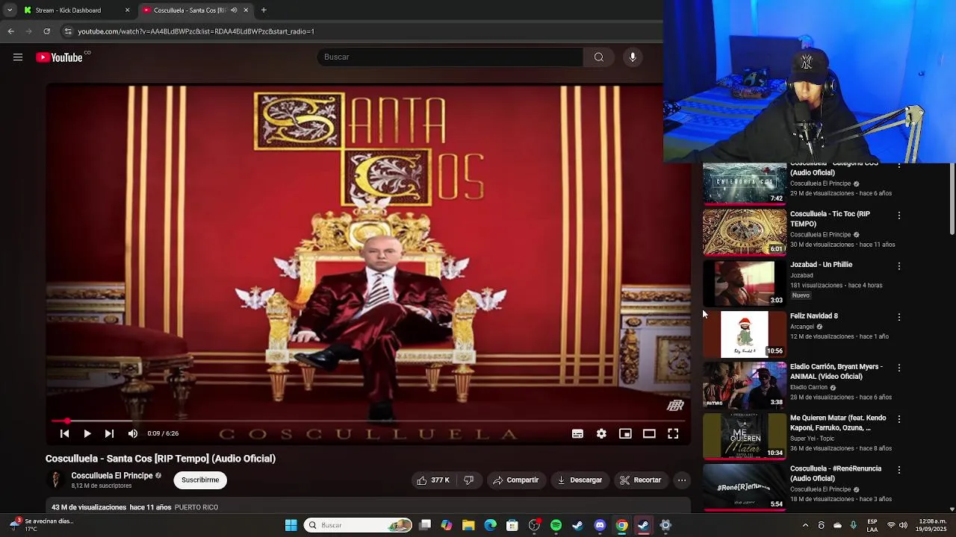
Task: Click the Descargar download button
Action: (580, 480)
